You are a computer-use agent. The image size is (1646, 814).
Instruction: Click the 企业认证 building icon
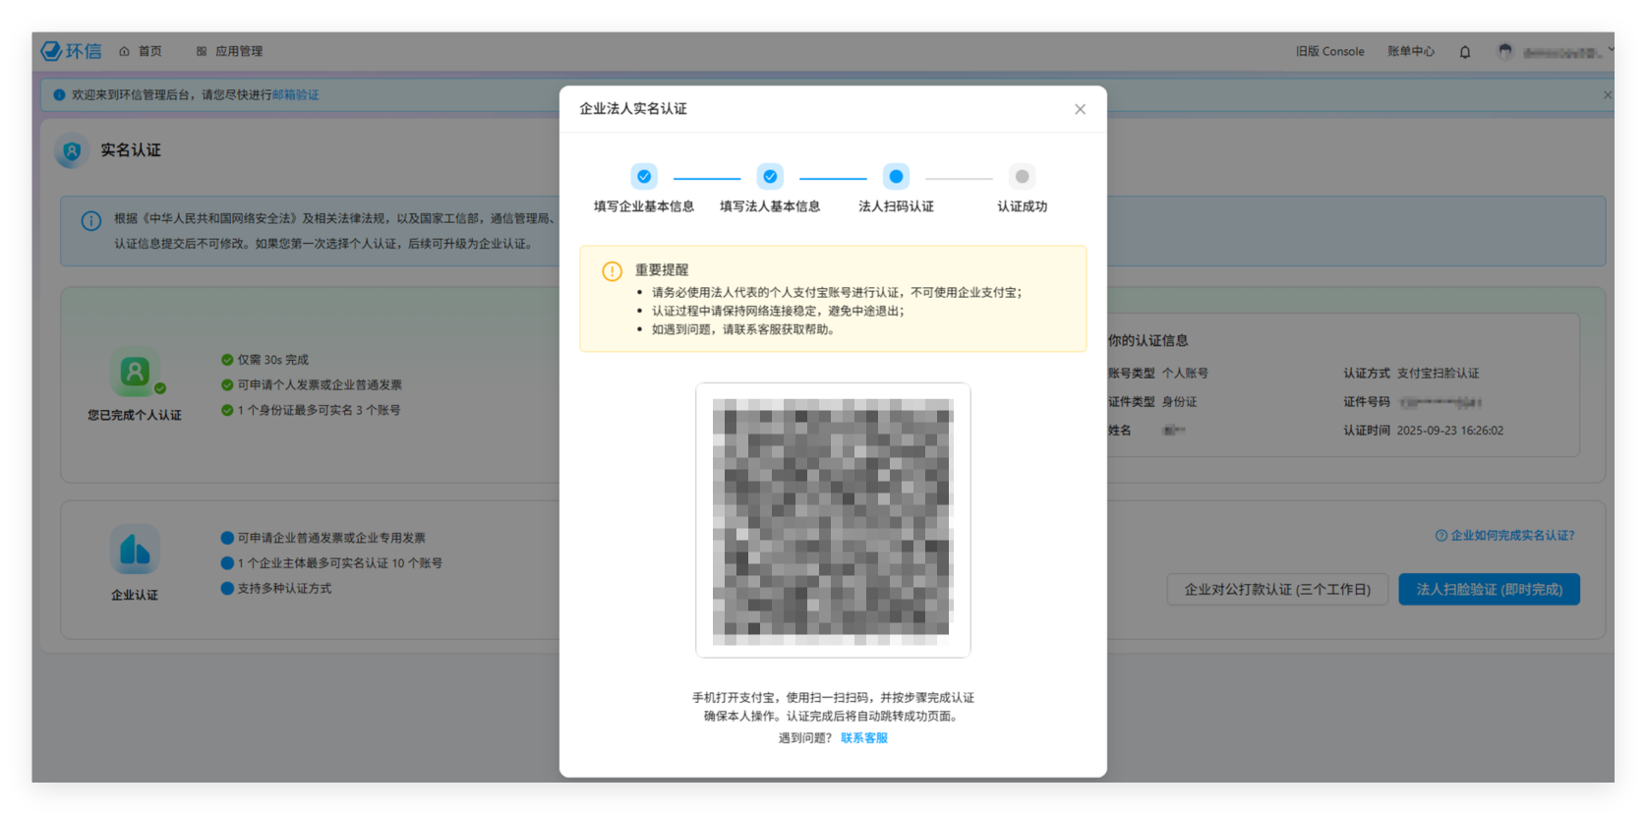click(135, 550)
